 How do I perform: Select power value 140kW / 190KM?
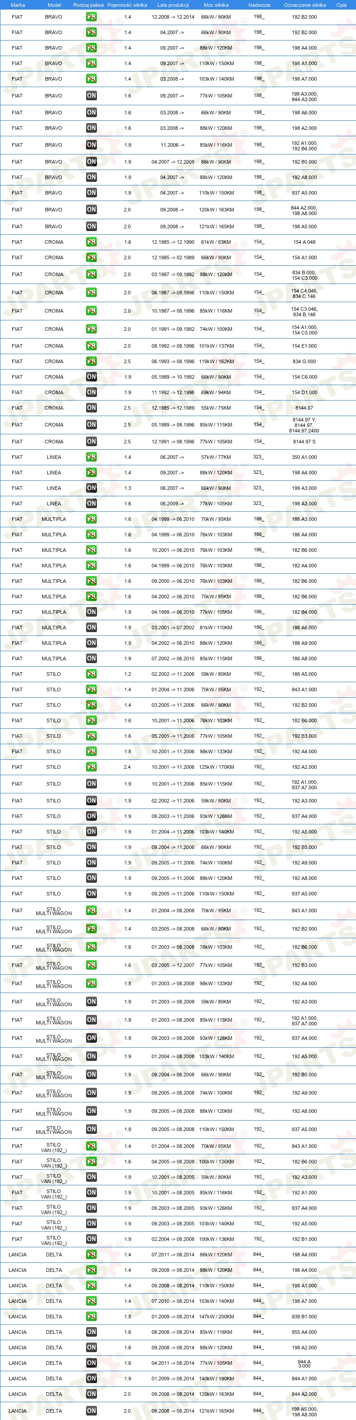pyautogui.click(x=216, y=1379)
